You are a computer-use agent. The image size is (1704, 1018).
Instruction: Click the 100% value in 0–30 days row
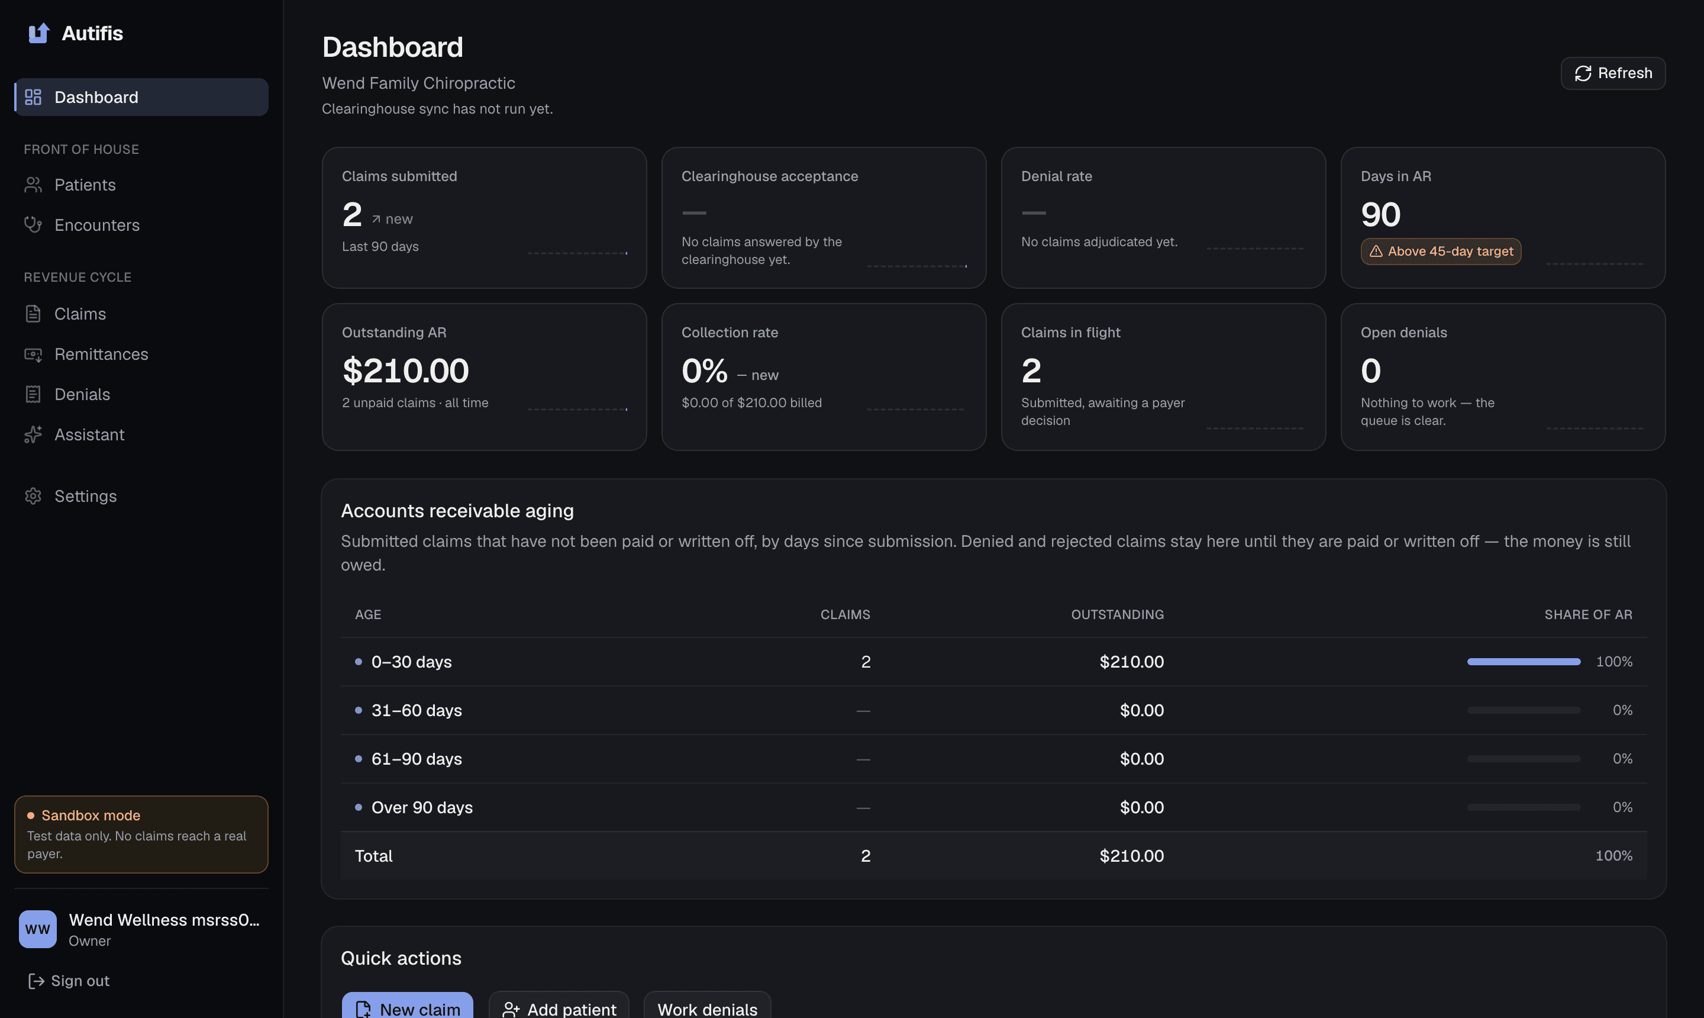pos(1613,661)
